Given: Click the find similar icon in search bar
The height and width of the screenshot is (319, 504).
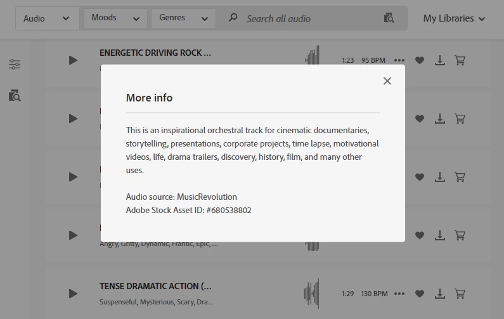Looking at the screenshot, I should (389, 18).
